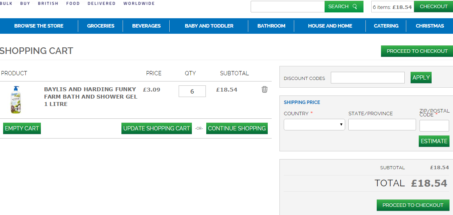Click Update Shopping Cart
The height and width of the screenshot is (215, 453).
[x=156, y=128]
